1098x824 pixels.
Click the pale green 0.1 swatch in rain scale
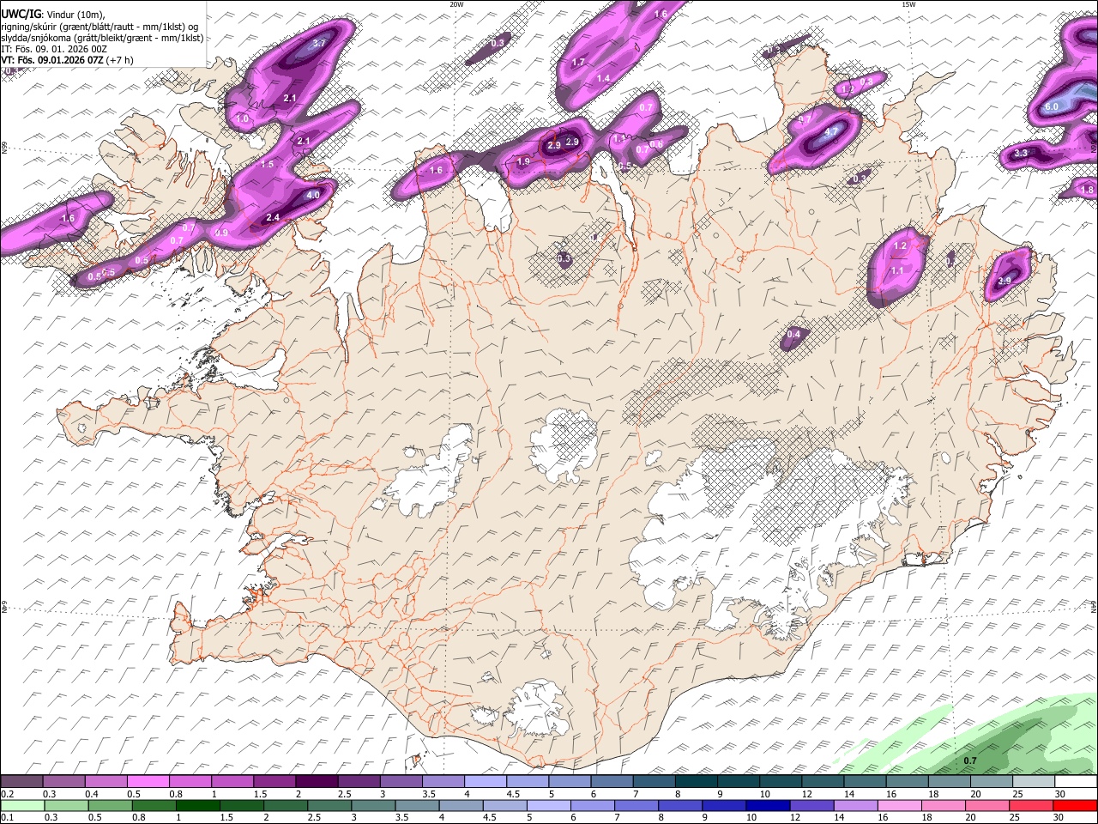point(21,805)
